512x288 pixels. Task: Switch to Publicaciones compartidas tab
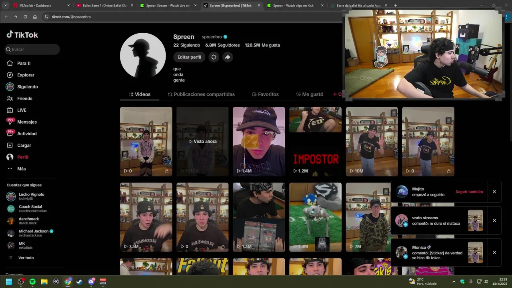[x=201, y=94]
